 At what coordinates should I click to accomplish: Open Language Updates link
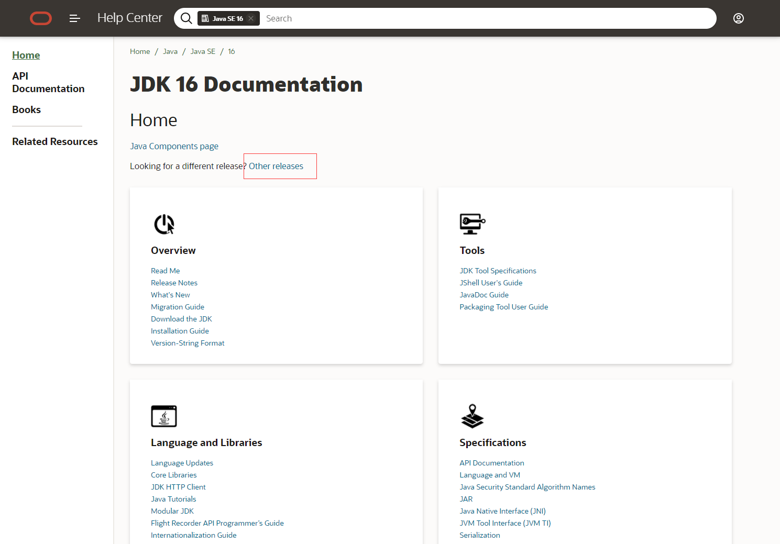click(182, 463)
